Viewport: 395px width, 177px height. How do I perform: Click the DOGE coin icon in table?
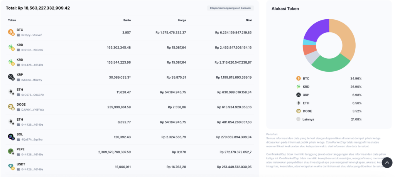click(x=11, y=107)
